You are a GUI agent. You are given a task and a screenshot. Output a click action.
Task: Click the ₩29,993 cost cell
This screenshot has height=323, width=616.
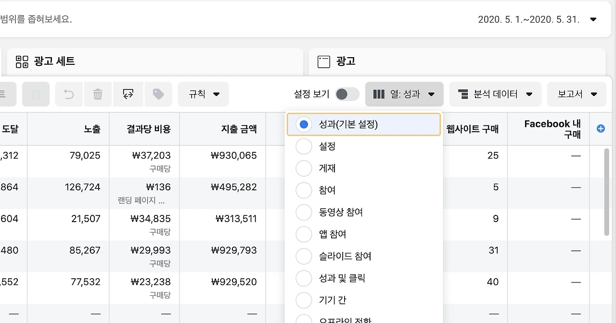point(151,250)
